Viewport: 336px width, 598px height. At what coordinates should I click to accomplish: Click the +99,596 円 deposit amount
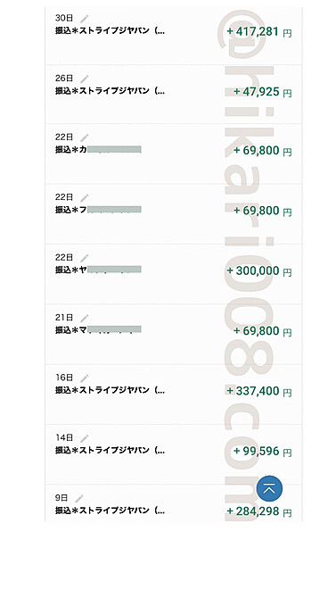263,452
